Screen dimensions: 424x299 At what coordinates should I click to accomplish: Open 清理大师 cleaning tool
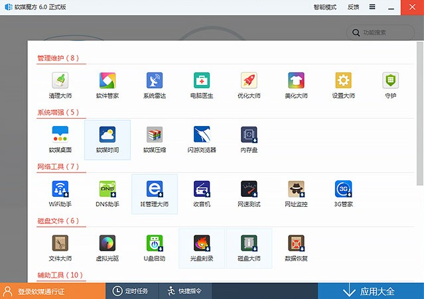point(60,85)
